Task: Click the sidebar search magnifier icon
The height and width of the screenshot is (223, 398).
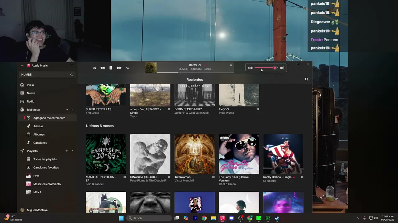Action: click(x=72, y=75)
